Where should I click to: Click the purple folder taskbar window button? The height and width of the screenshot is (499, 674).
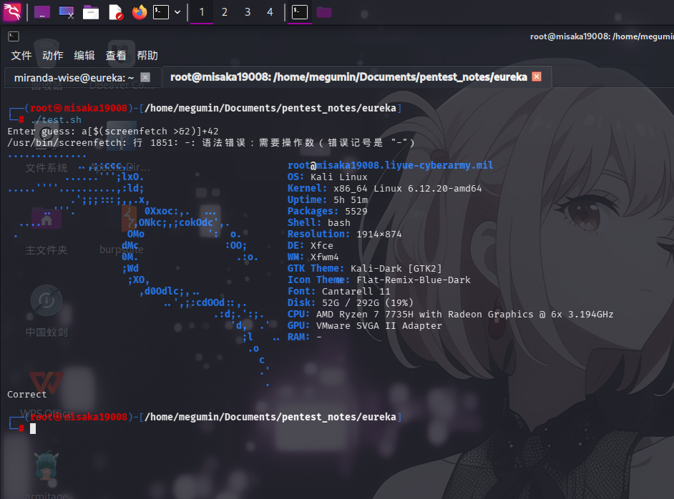[324, 12]
